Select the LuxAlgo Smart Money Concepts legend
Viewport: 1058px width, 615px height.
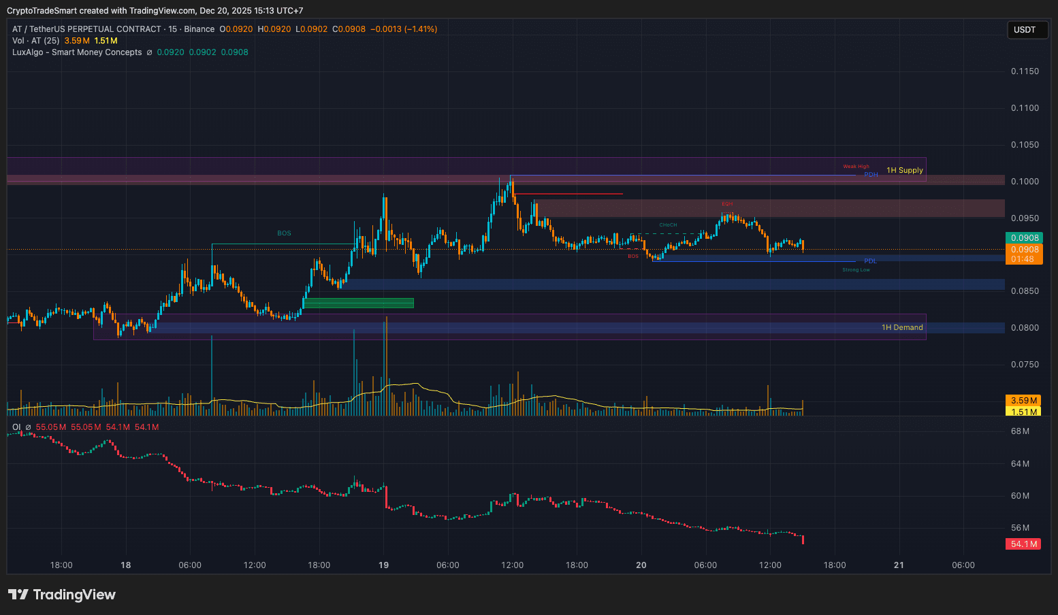click(77, 52)
